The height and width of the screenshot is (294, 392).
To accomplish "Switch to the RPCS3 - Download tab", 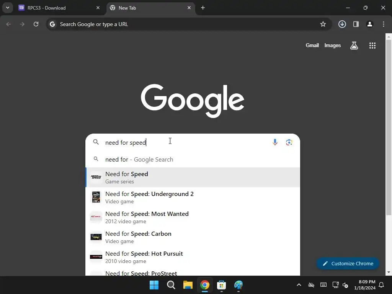I will 59,8.
